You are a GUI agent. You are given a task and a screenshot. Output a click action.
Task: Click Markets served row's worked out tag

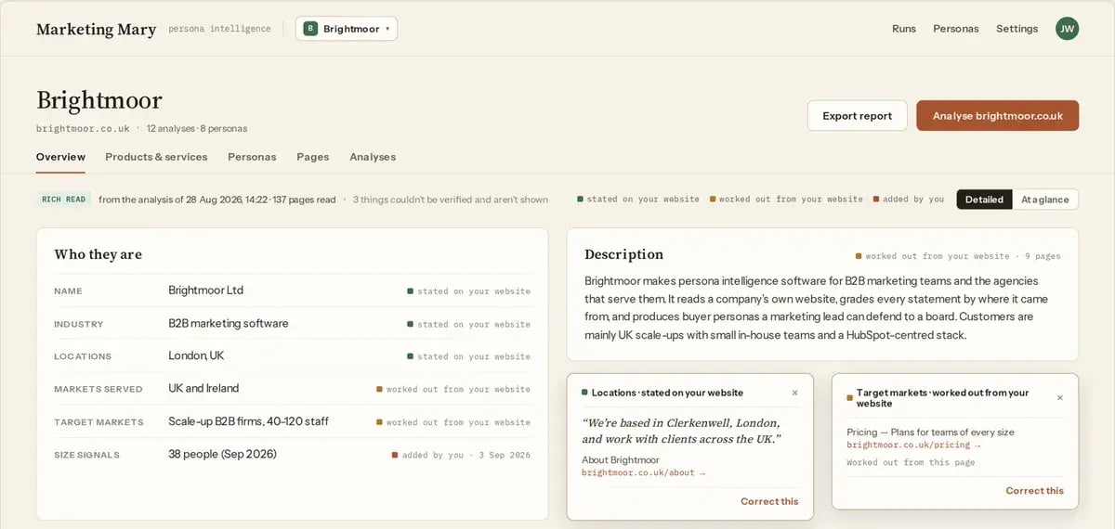click(x=453, y=390)
